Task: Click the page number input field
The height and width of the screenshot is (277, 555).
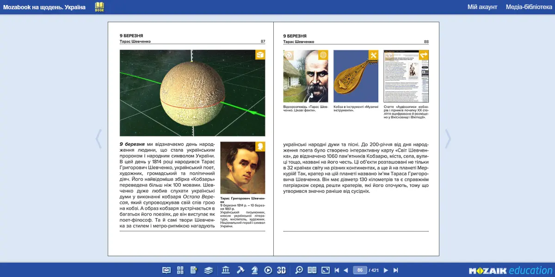Action: point(360,270)
